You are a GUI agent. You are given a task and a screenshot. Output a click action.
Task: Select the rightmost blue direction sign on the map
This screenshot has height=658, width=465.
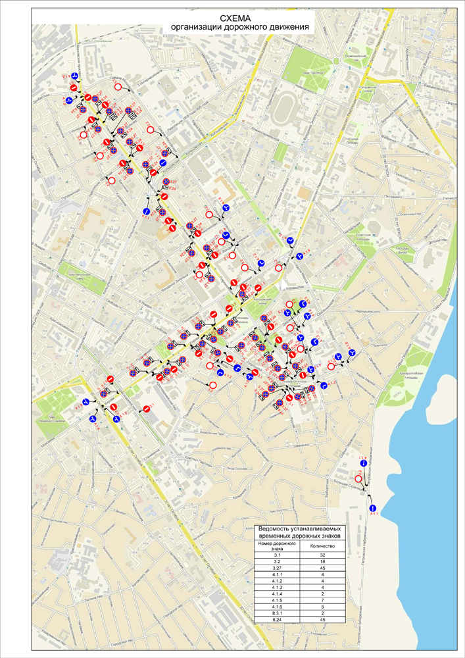pos(353,353)
